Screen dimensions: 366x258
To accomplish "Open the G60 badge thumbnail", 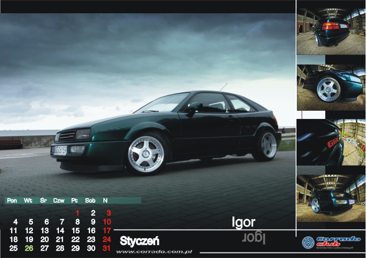I will point(331,142).
